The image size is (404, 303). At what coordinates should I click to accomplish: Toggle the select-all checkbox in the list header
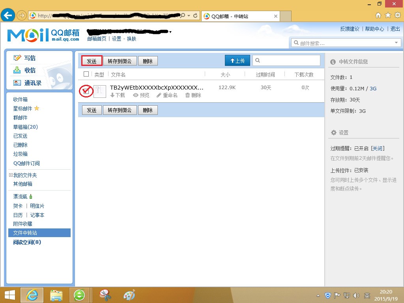pyautogui.click(x=85, y=74)
